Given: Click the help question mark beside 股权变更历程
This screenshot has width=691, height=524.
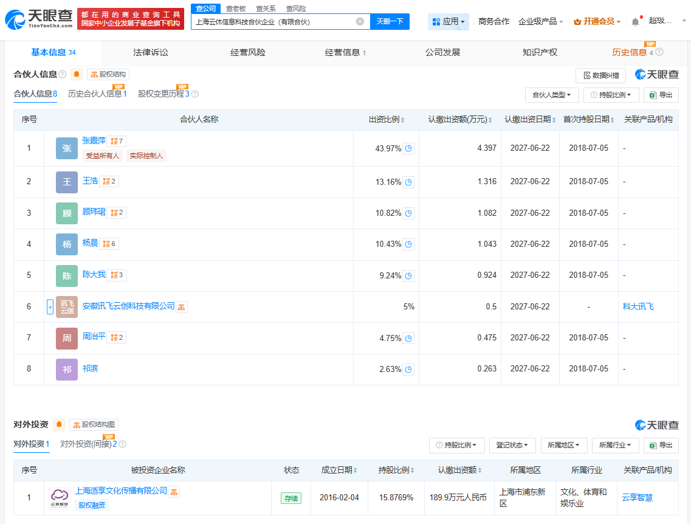Looking at the screenshot, I should point(194,94).
